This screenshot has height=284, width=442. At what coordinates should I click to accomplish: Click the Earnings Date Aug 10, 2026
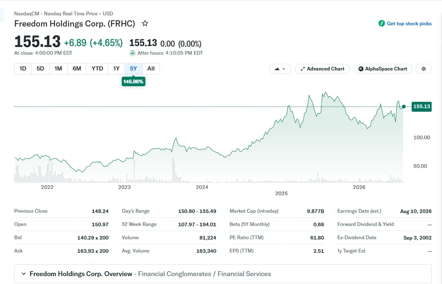[x=416, y=211]
